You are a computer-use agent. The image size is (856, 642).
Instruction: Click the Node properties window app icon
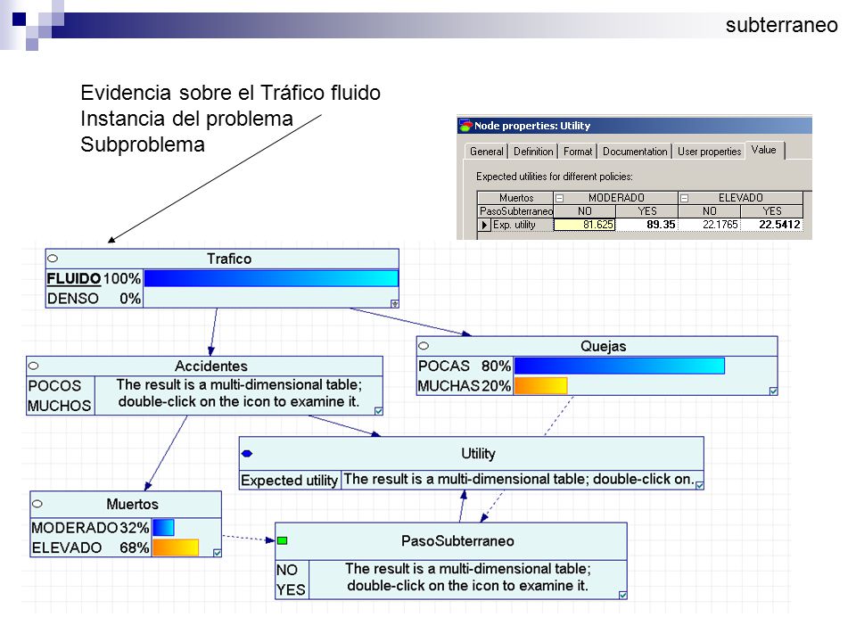click(465, 126)
